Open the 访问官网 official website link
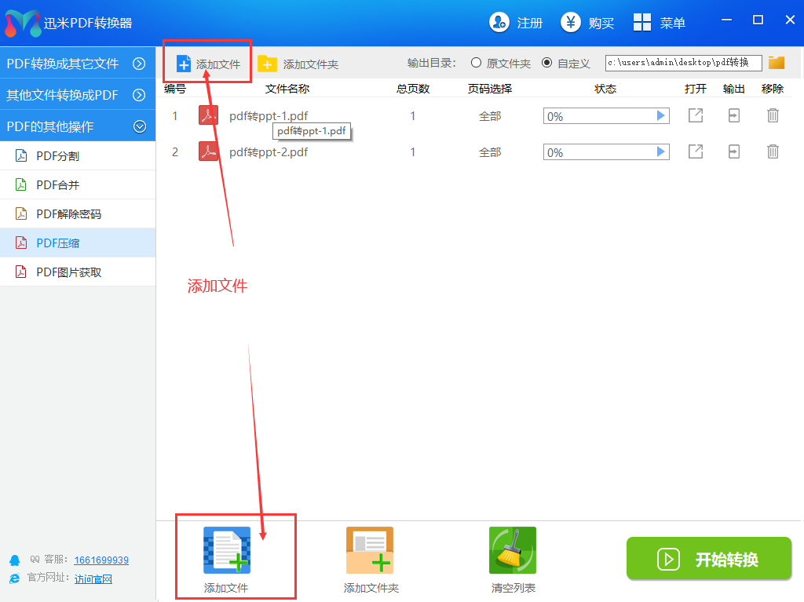Screen dimensions: 804x602 93,579
